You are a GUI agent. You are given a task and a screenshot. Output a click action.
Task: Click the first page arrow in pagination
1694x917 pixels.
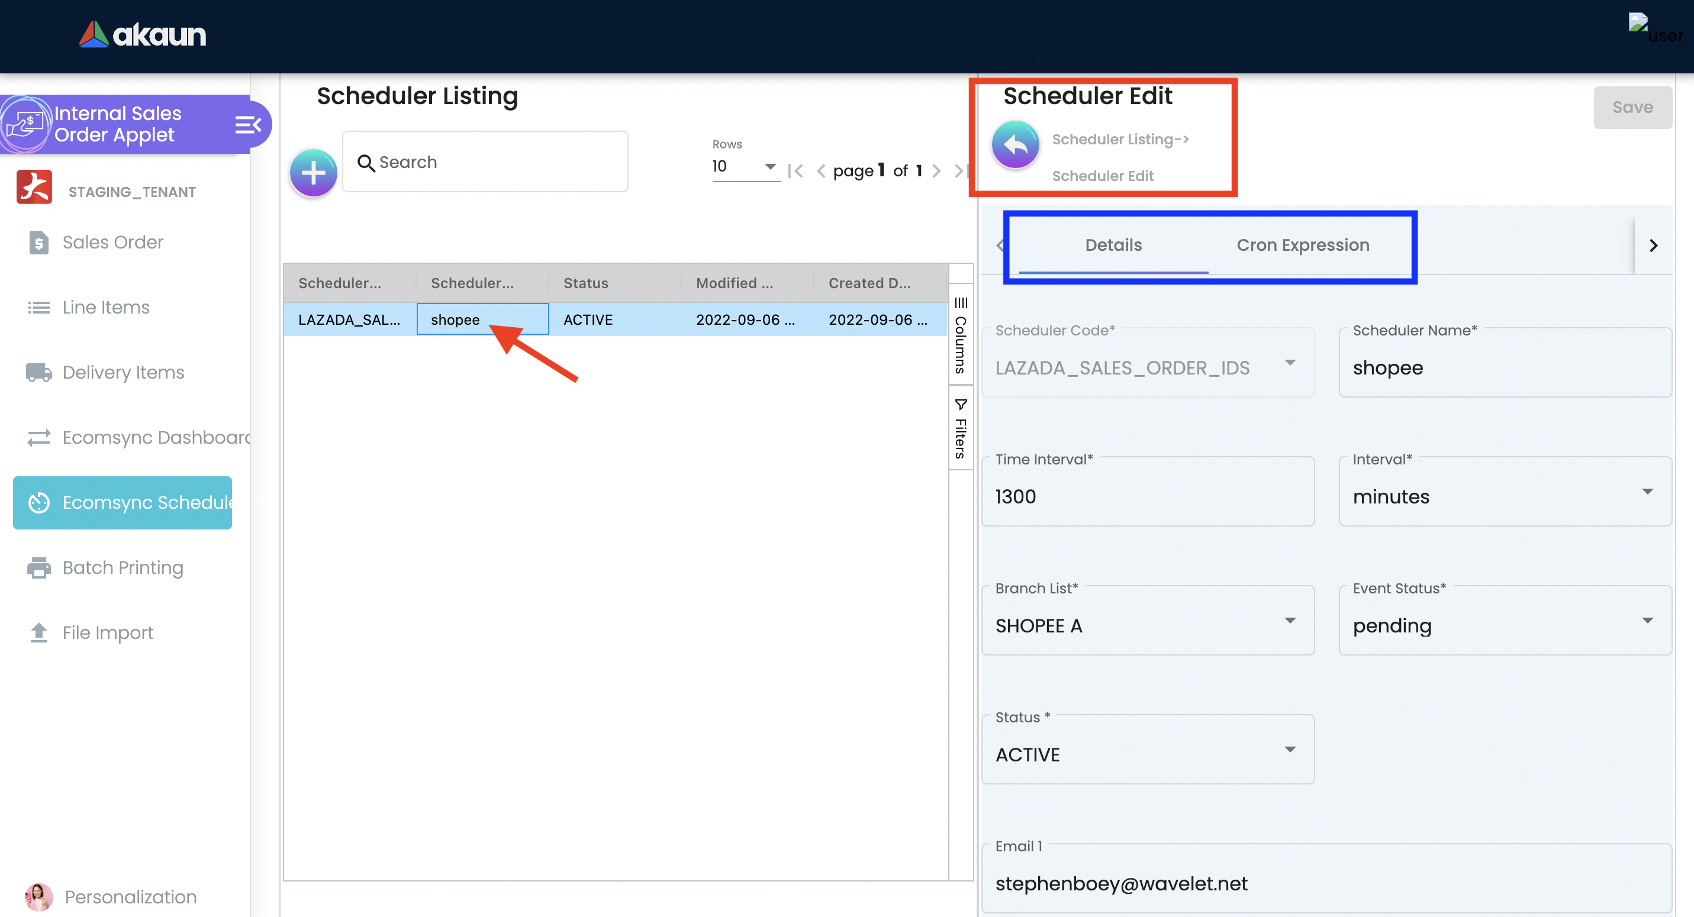[x=796, y=171]
